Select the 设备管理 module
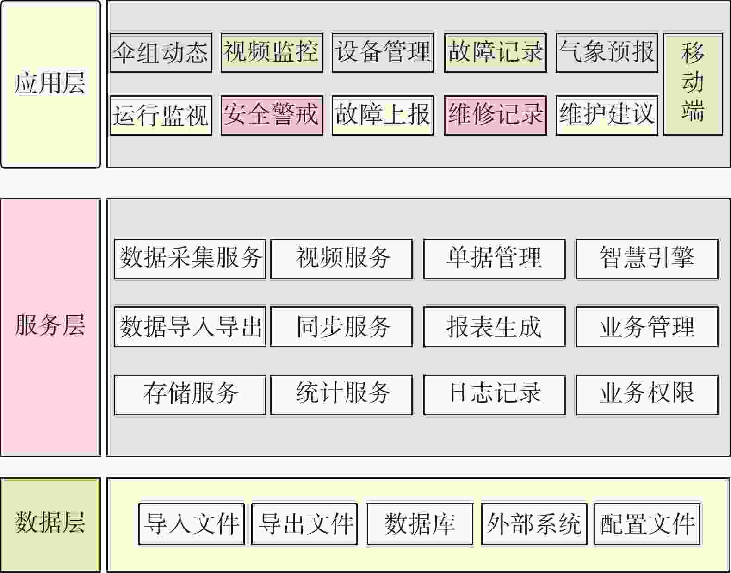The height and width of the screenshot is (573, 731). tap(383, 52)
